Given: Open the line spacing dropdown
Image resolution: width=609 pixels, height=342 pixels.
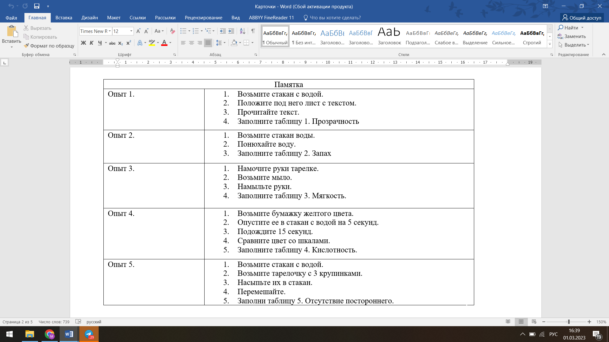Looking at the screenshot, I should click(221, 43).
